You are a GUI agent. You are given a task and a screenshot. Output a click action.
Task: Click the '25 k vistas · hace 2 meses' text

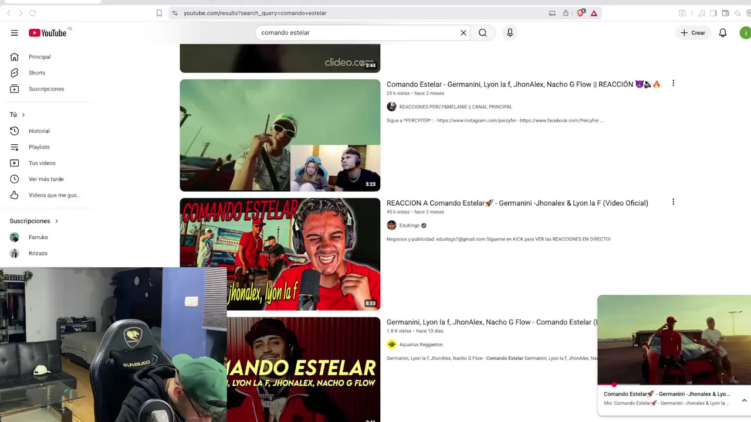pyautogui.click(x=415, y=93)
